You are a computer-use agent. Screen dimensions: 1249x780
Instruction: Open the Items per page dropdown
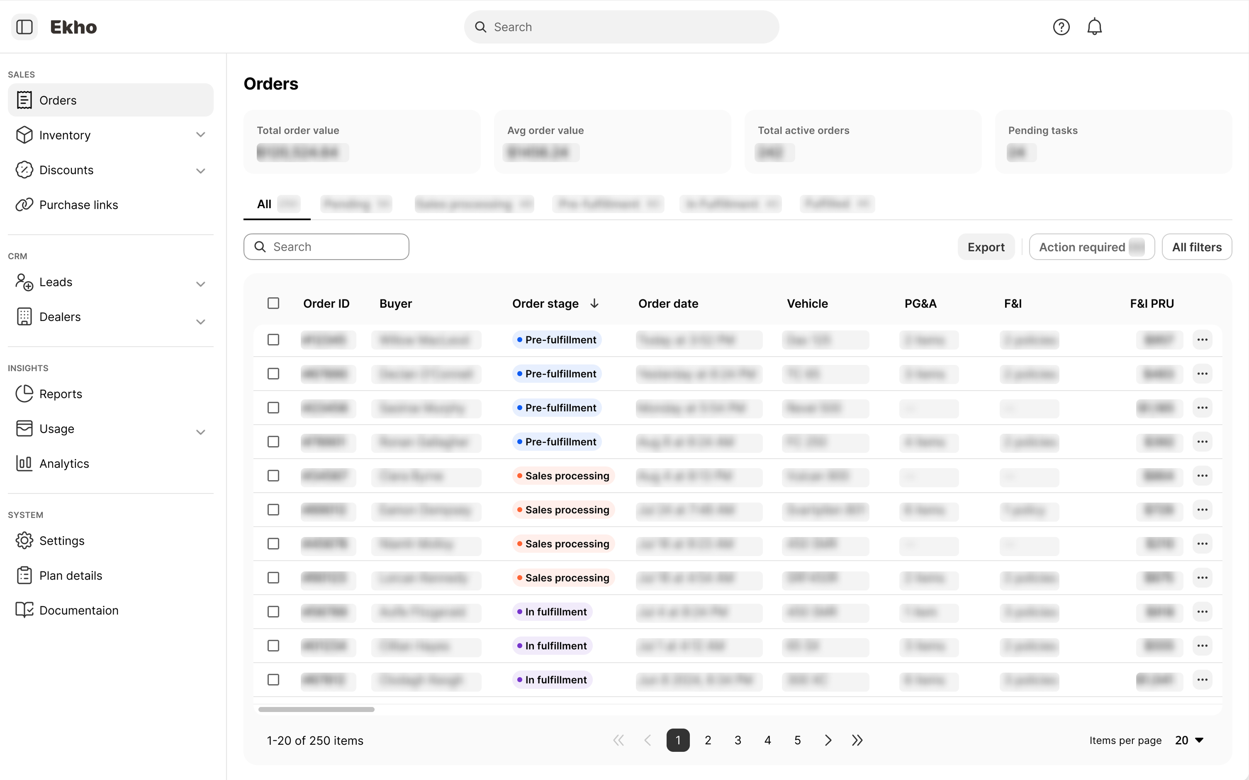point(1188,740)
